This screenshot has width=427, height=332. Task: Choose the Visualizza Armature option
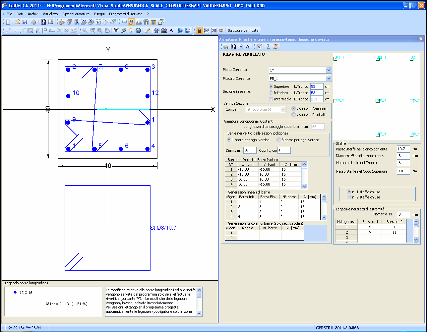click(293, 109)
